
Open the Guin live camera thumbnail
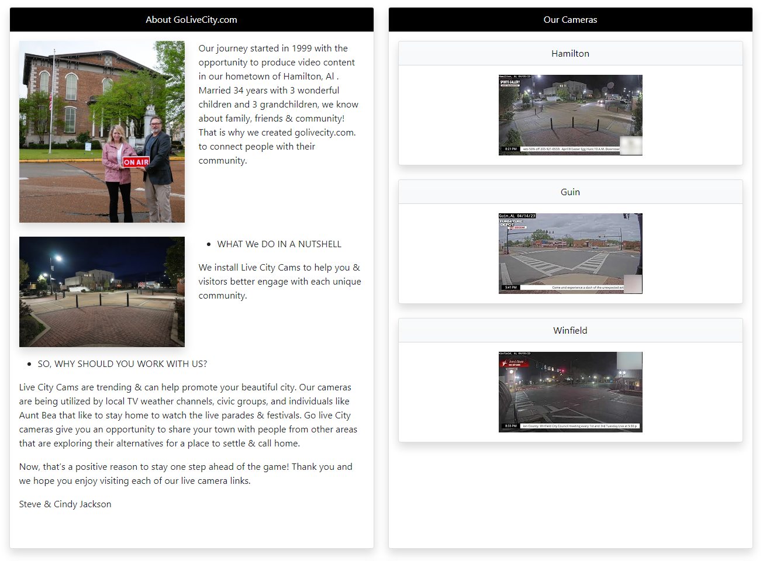(x=570, y=253)
